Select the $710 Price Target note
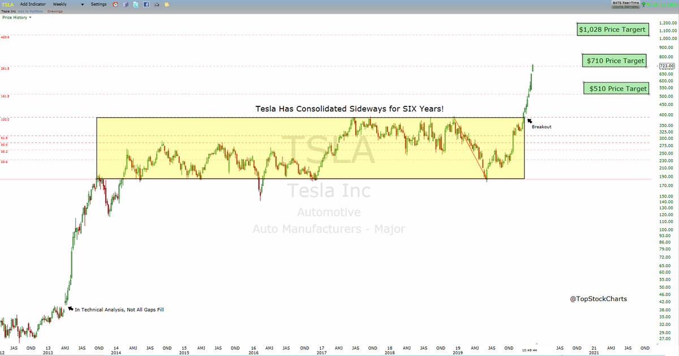The image size is (679, 356). tap(615, 61)
